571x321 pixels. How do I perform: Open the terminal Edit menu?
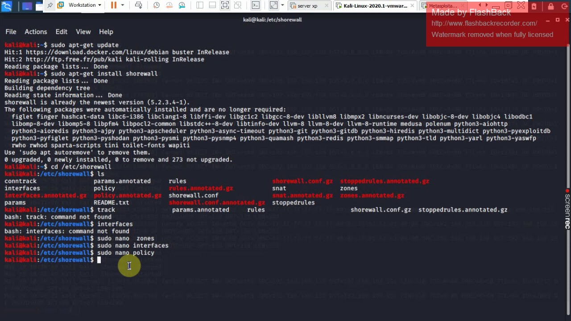(x=61, y=32)
